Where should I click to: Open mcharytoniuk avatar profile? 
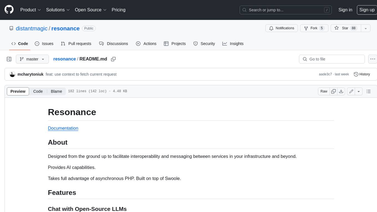coord(12,74)
